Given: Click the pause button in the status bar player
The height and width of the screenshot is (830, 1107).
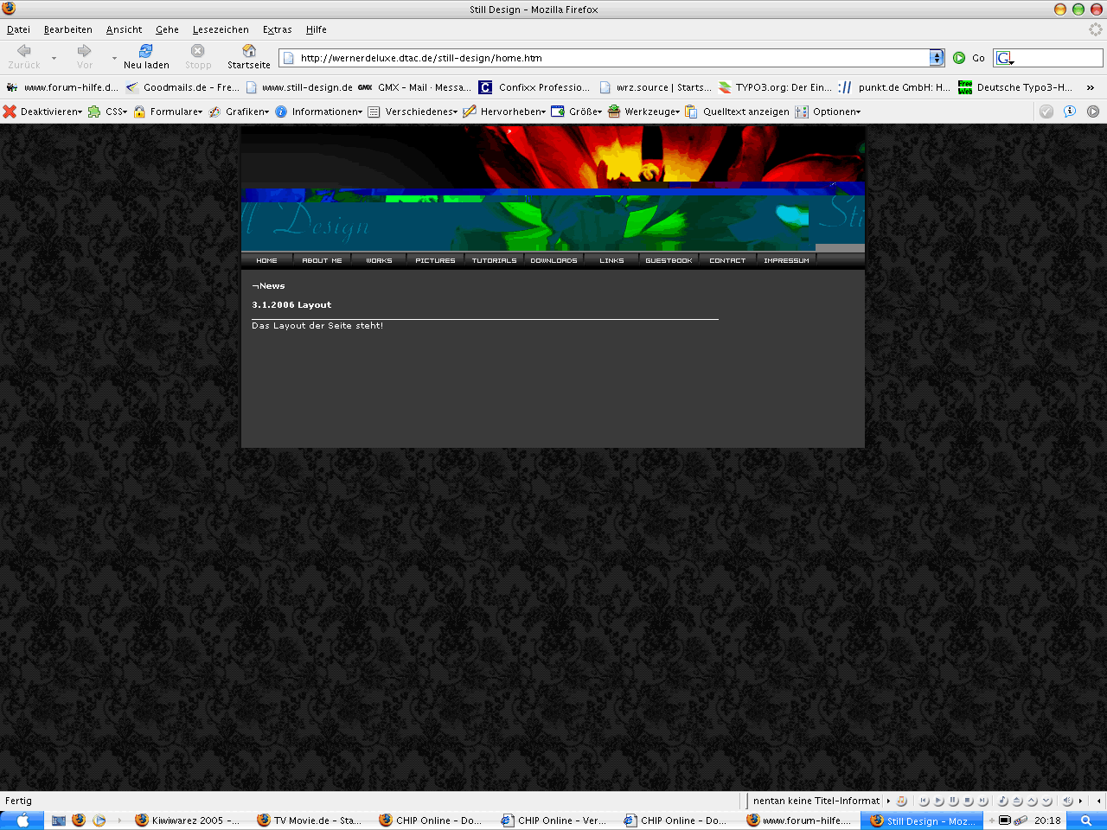Looking at the screenshot, I should pos(953,801).
